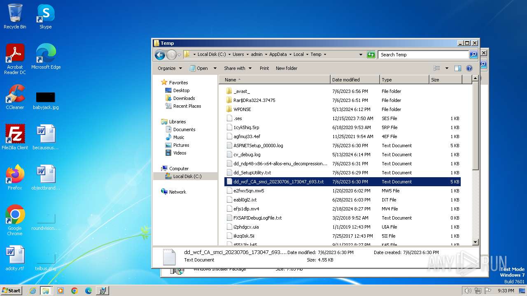Click Windows Explorer taskbar button

coord(46,291)
